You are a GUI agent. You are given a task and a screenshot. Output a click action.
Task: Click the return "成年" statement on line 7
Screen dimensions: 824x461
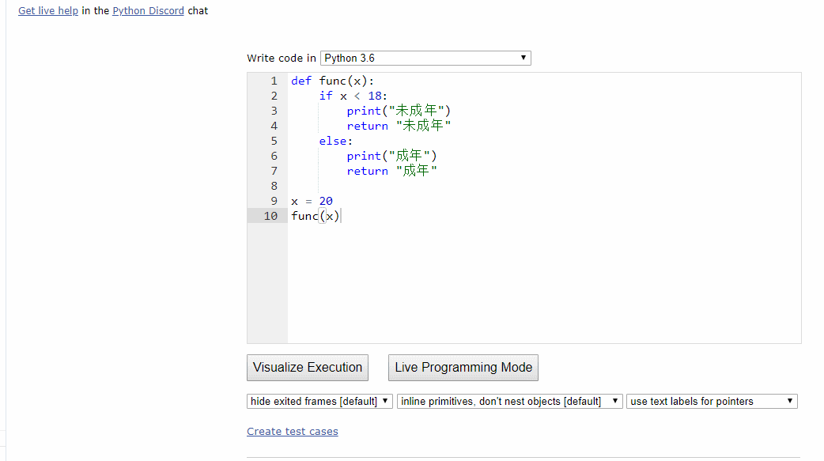[x=391, y=171]
